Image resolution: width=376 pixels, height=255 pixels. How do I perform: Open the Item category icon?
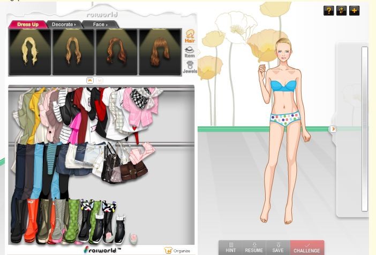[190, 52]
